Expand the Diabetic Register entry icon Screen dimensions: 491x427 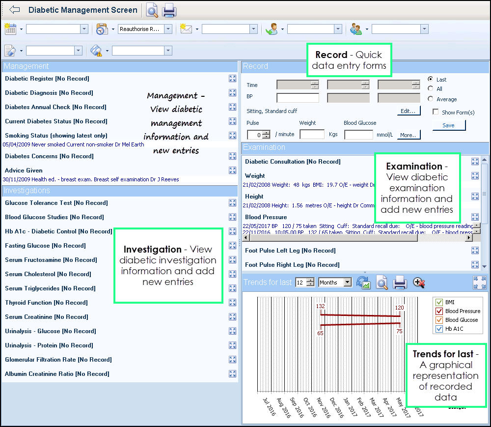233,79
